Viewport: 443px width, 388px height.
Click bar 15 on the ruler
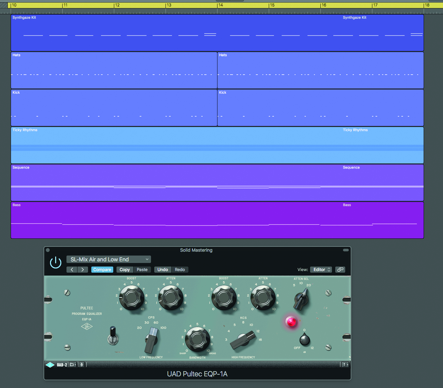272,5
